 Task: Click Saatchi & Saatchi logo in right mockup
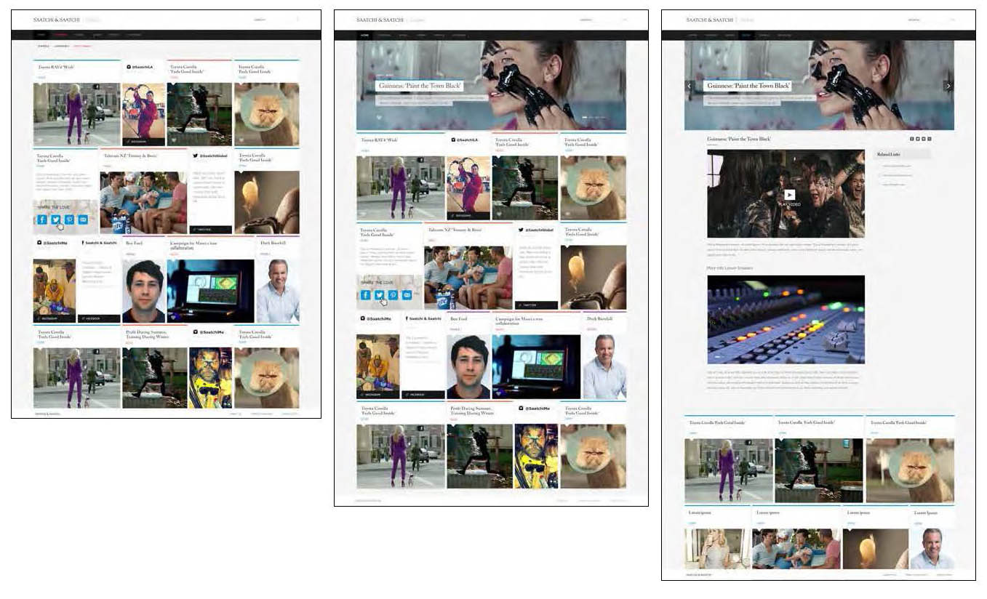coord(709,20)
